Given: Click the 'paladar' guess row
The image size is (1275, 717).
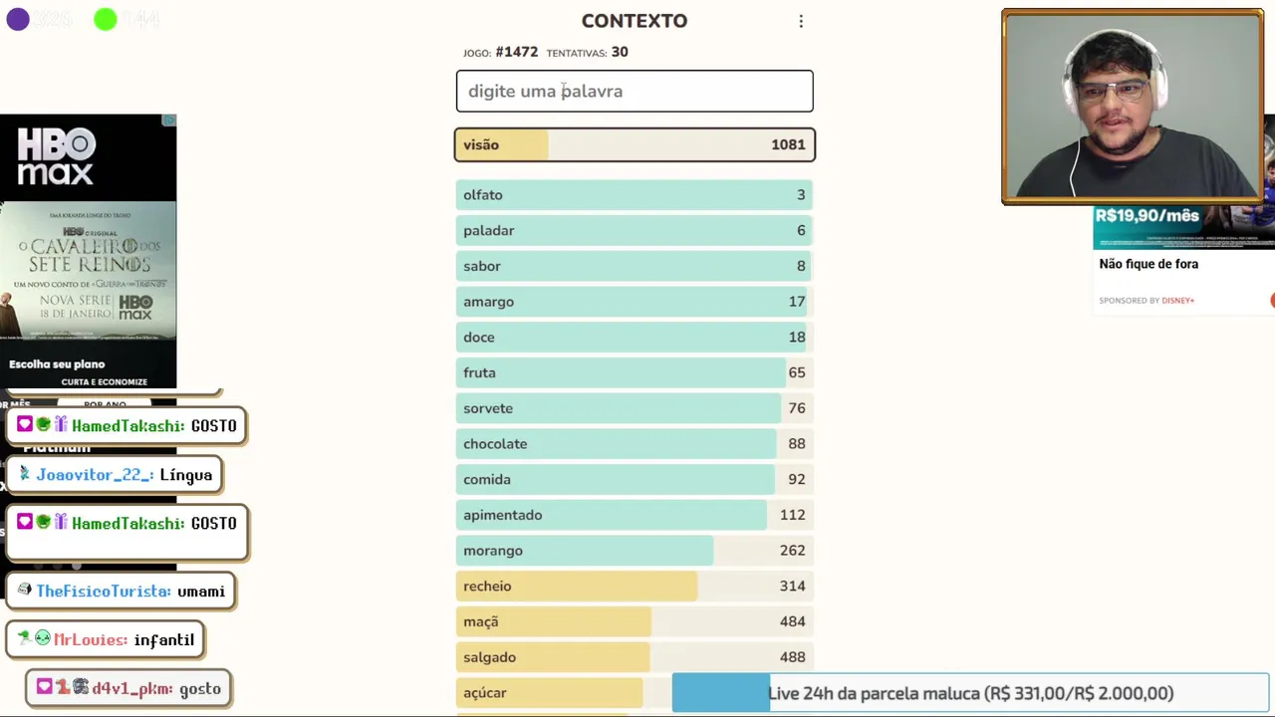Looking at the screenshot, I should (635, 231).
